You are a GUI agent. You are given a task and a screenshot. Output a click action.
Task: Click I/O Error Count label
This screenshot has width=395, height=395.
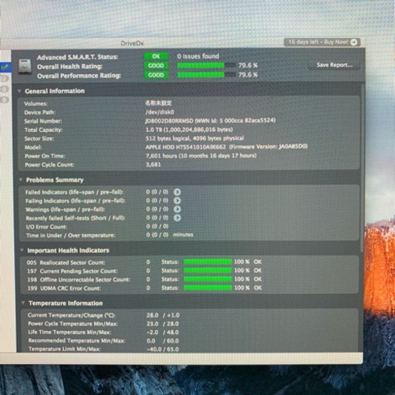pyautogui.click(x=46, y=227)
